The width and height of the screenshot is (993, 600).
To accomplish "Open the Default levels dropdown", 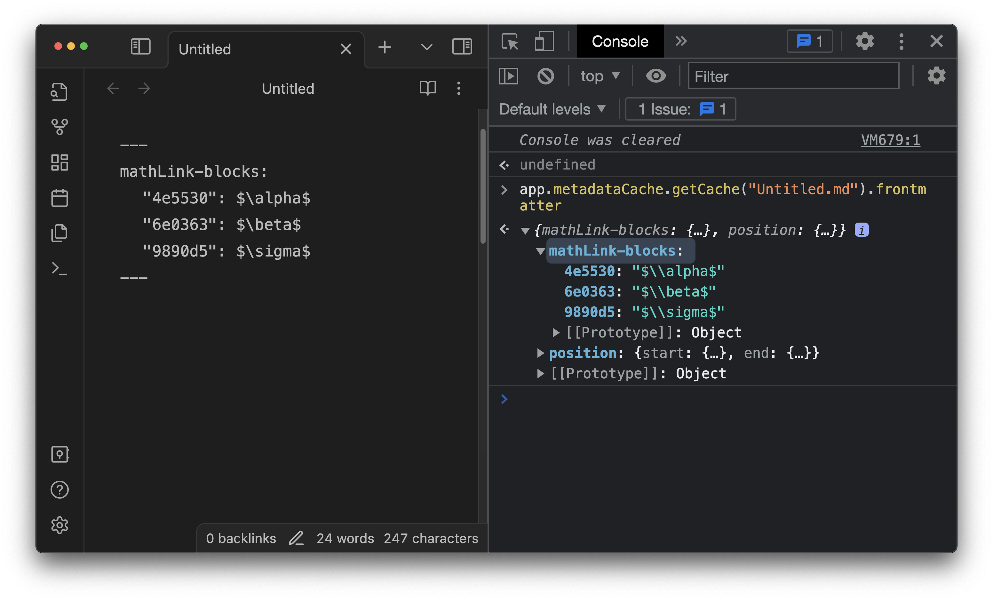I will 552,109.
